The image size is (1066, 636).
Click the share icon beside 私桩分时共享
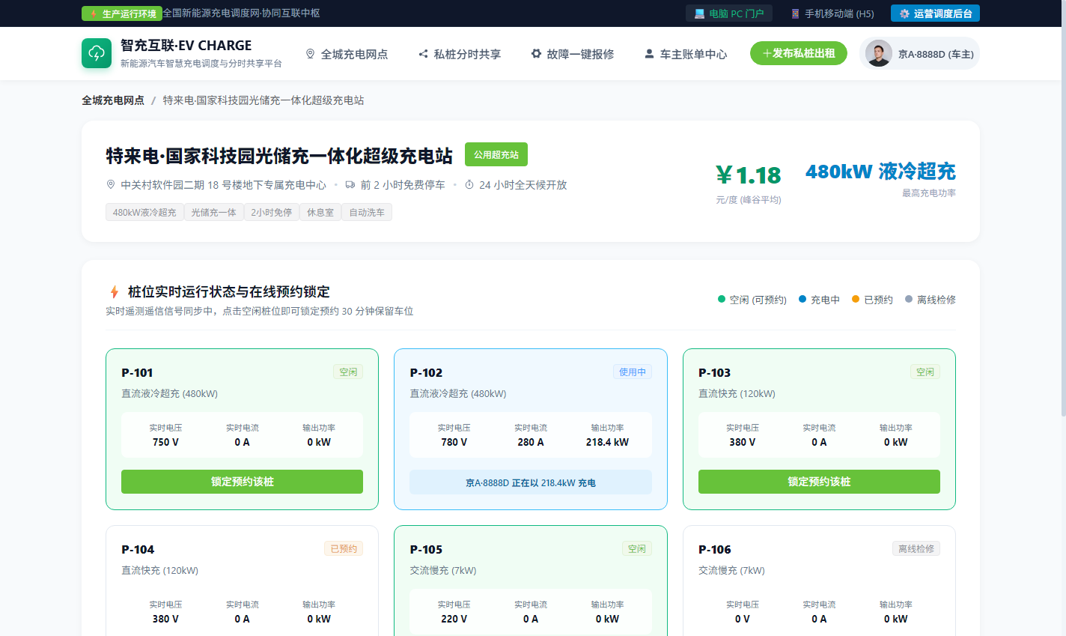click(423, 54)
